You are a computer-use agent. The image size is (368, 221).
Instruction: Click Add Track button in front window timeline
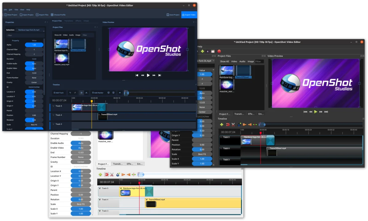coord(59,93)
